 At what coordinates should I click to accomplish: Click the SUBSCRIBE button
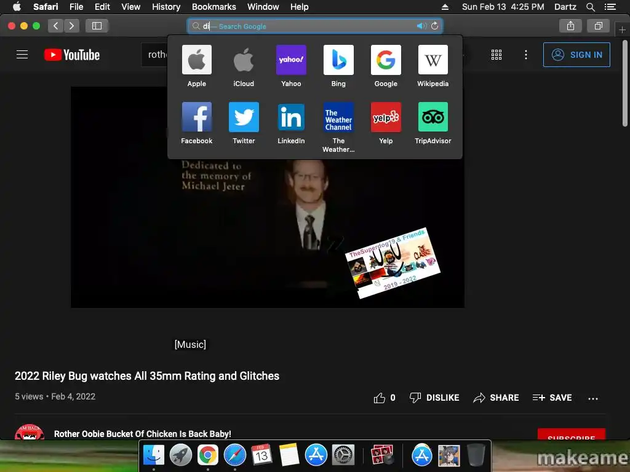572,435
